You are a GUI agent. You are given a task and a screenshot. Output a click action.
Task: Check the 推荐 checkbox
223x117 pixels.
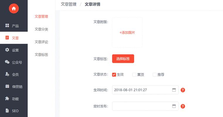(155, 75)
